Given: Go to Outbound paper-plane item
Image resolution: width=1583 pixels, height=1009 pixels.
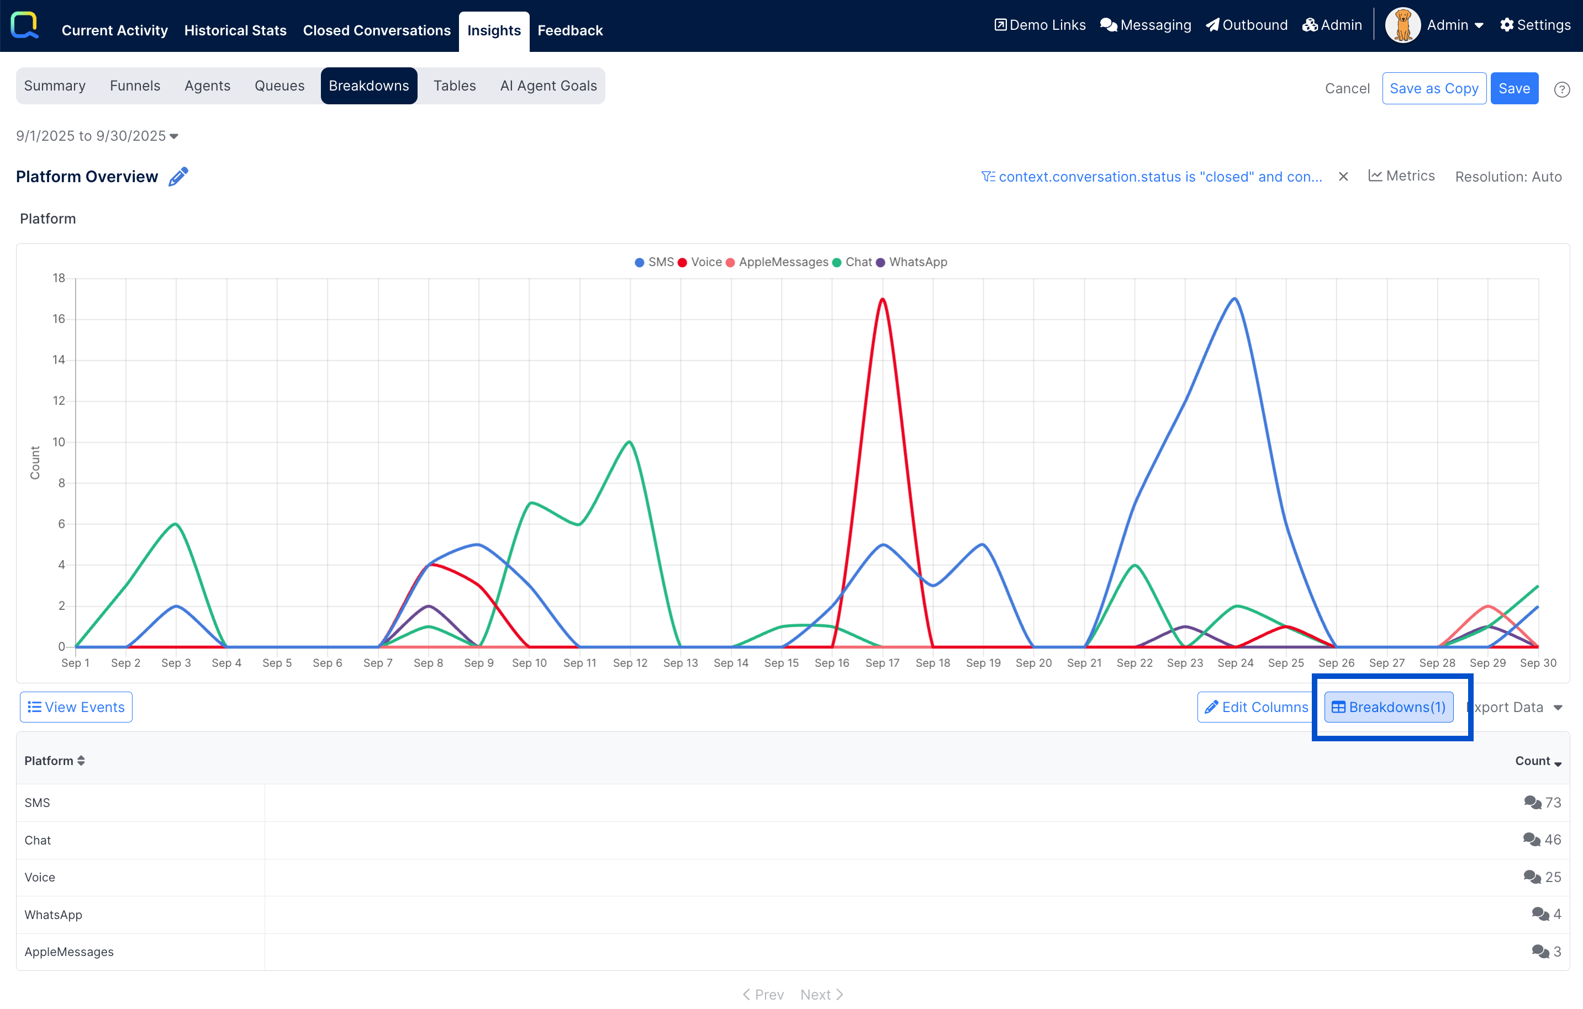Looking at the screenshot, I should 1247,25.
